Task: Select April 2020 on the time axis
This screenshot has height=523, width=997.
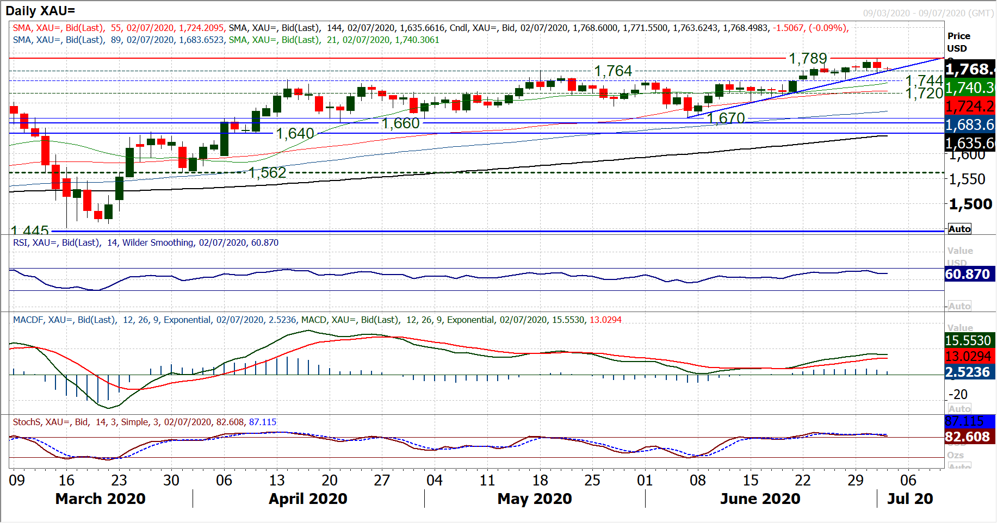Action: 308,499
